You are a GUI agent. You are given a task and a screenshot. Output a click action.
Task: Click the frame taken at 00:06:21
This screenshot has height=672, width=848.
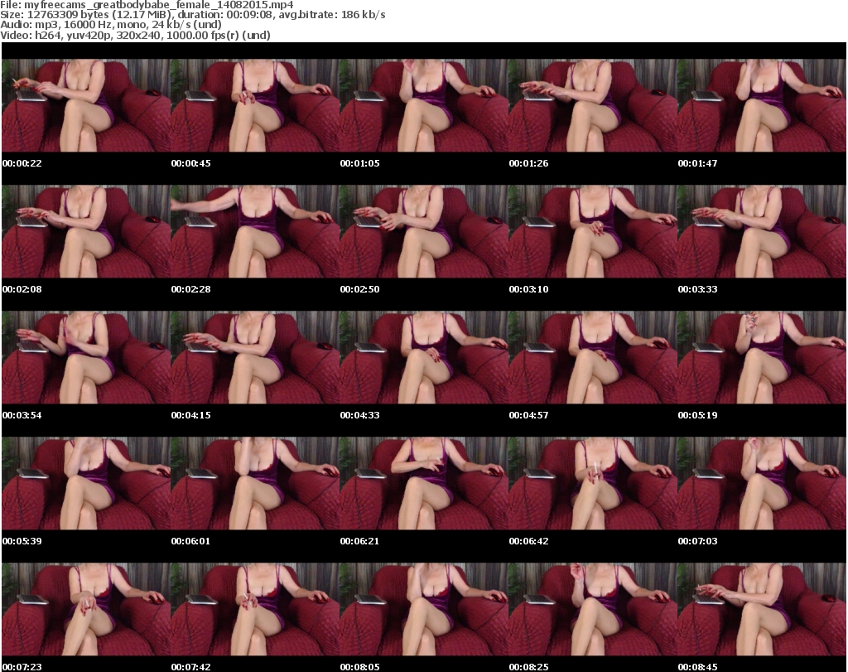click(424, 484)
